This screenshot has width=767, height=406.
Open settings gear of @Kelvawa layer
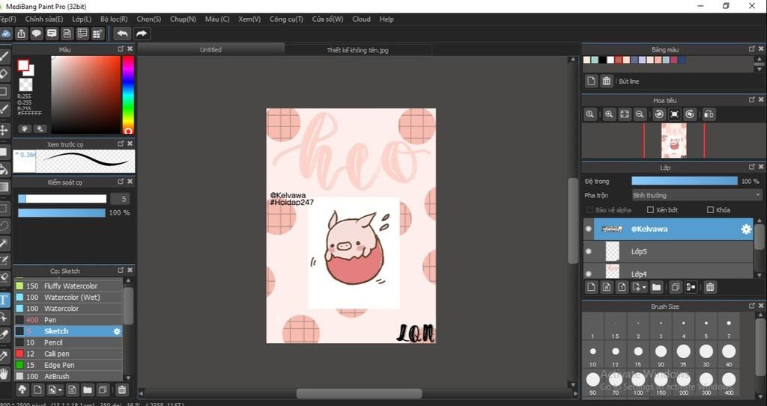tap(746, 229)
